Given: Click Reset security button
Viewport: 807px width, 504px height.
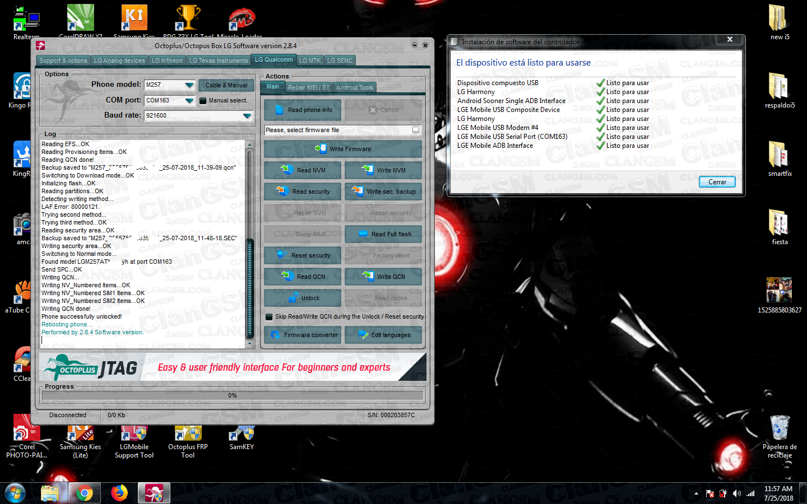Looking at the screenshot, I should 303,255.
